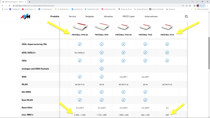Click the 'VDSL-Supervectoring 35b' row label
Viewport: 210px width, 118px height.
click(34, 44)
